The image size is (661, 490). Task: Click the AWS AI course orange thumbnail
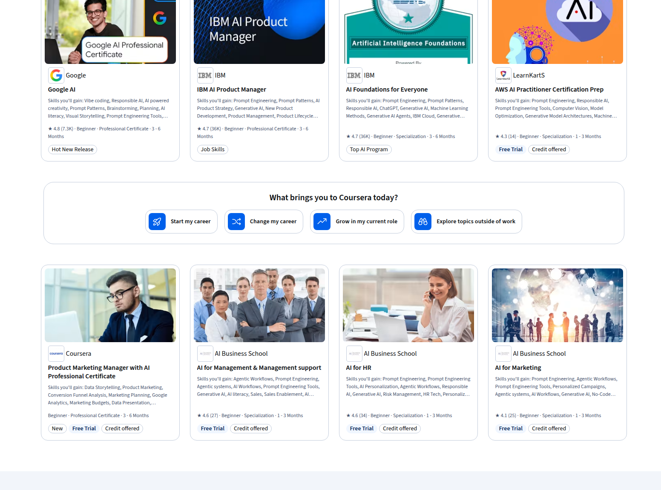[x=558, y=32]
